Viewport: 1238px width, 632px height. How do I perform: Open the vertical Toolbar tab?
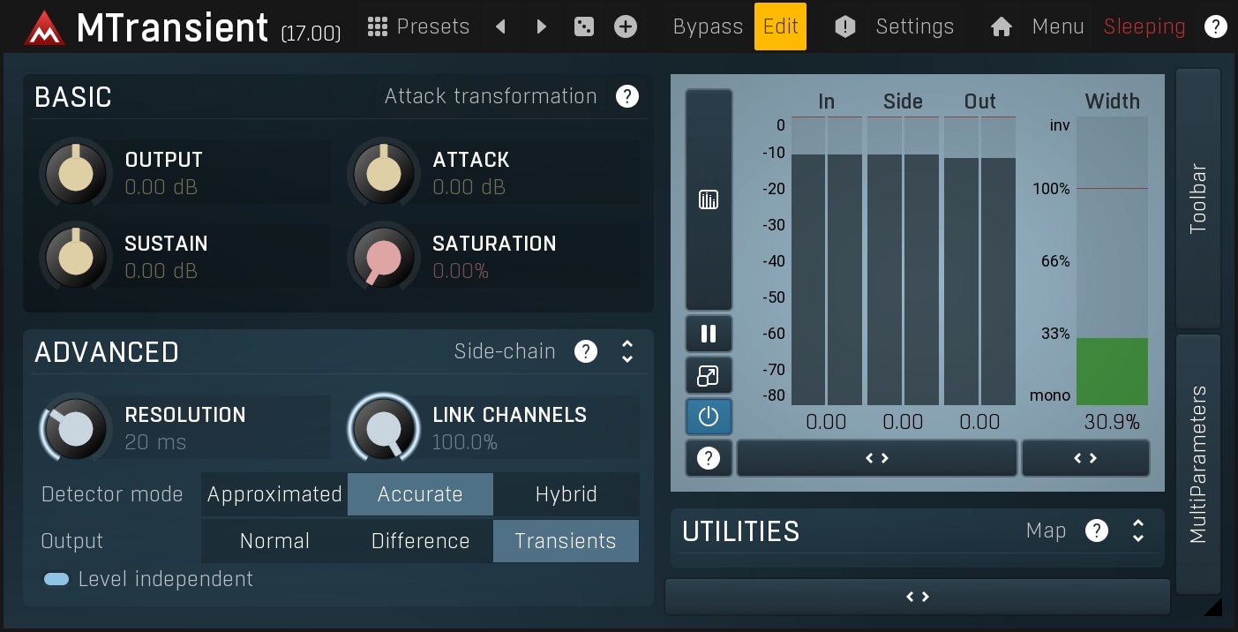(1197, 199)
